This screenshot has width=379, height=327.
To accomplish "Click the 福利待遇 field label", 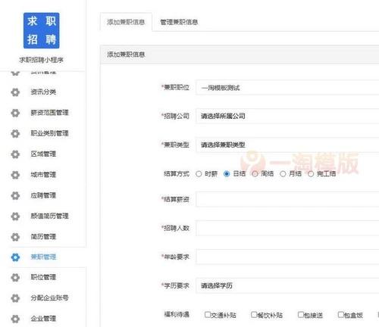I will click(177, 314).
